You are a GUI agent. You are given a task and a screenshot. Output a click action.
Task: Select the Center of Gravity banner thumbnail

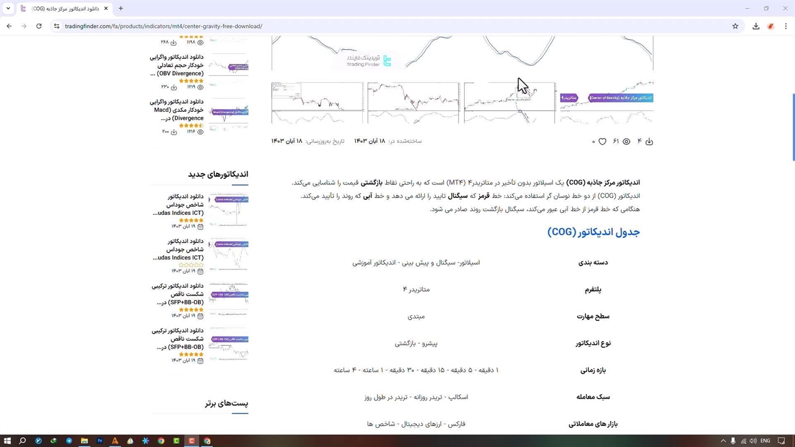point(606,102)
